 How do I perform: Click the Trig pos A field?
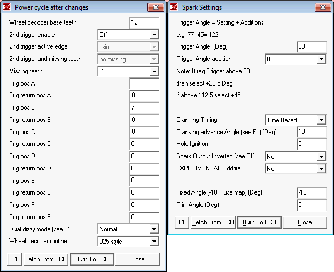tap(144, 83)
